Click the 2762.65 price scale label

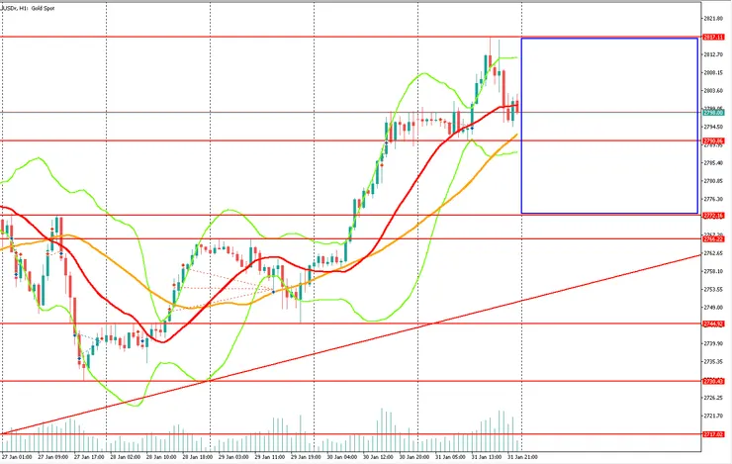pyautogui.click(x=713, y=253)
